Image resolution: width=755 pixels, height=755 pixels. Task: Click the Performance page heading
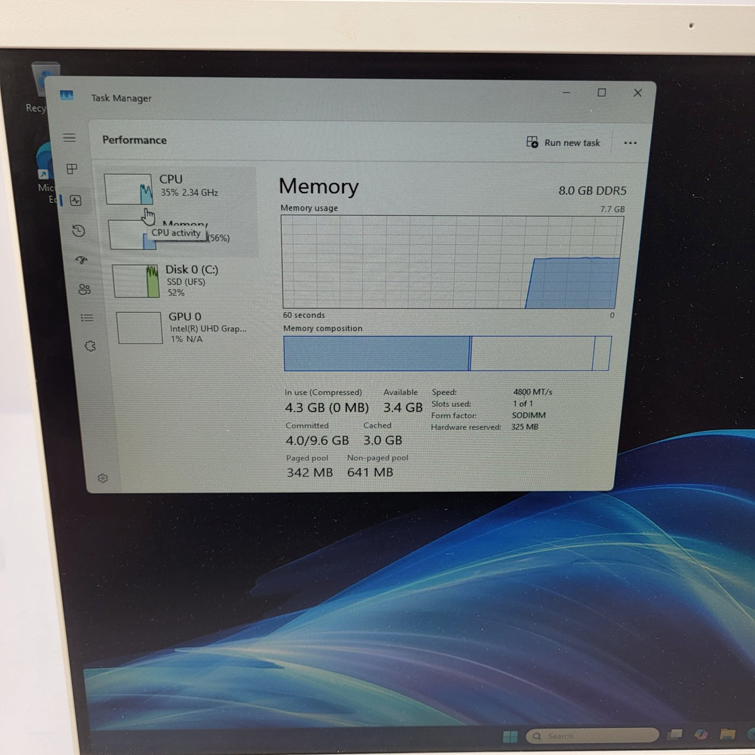pyautogui.click(x=135, y=140)
